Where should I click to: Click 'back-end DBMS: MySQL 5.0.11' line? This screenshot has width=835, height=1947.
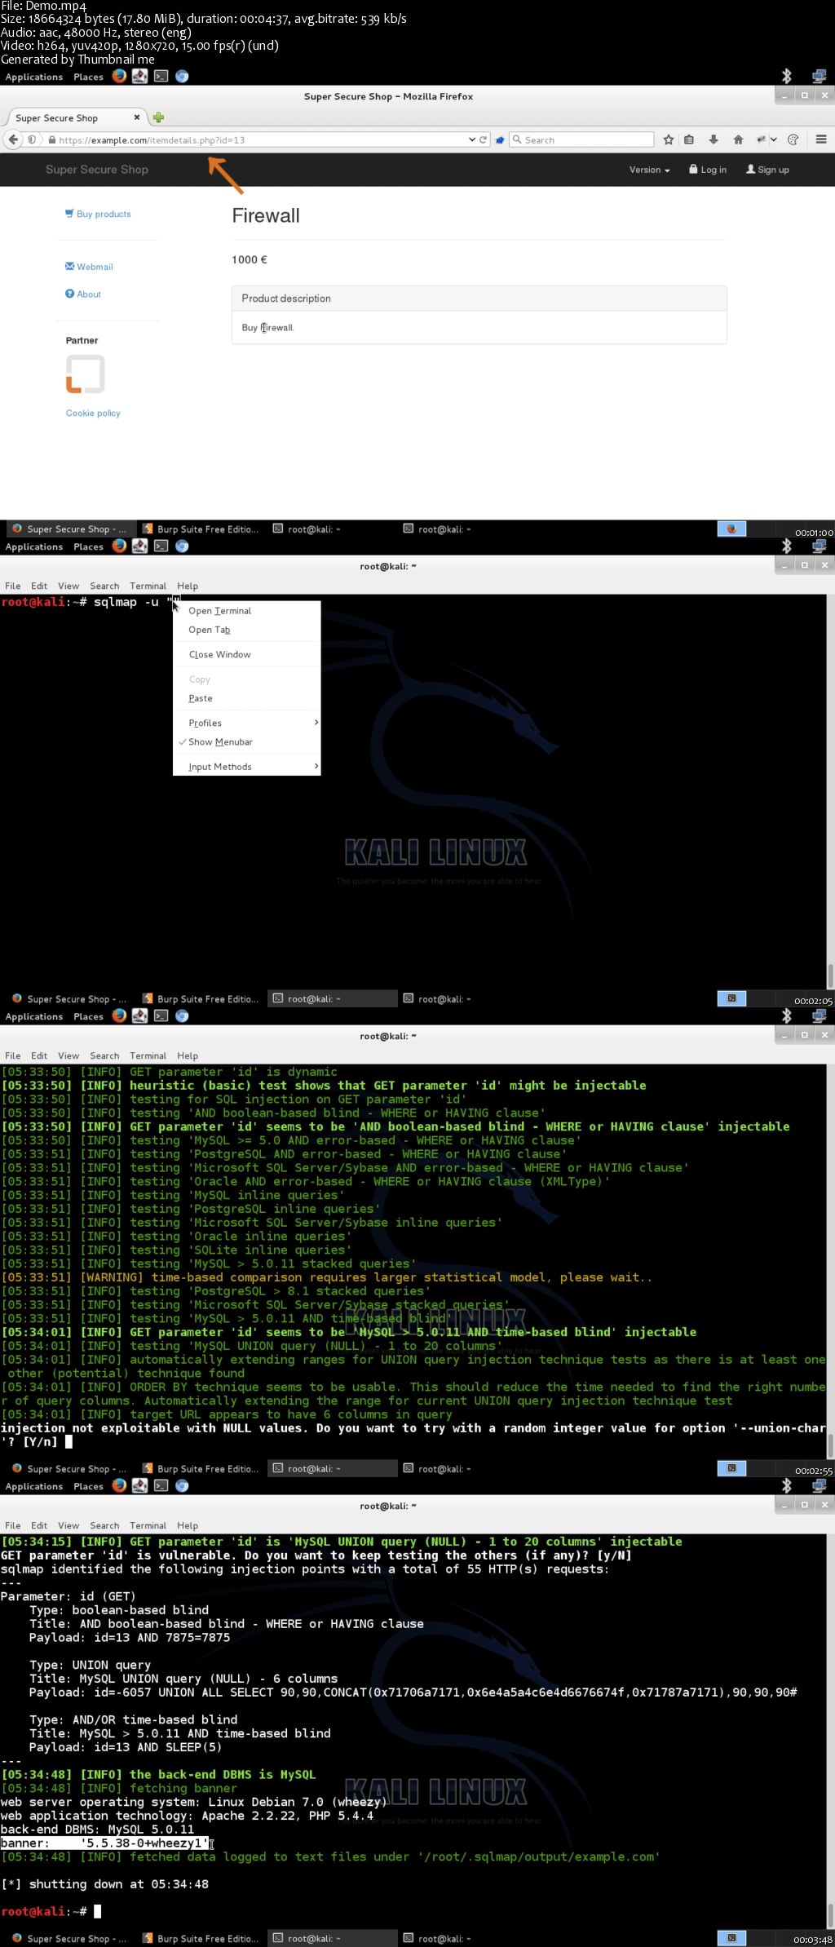click(97, 1830)
